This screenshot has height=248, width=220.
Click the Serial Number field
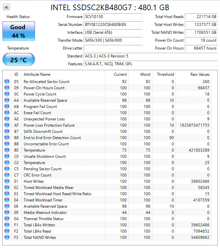(113, 25)
